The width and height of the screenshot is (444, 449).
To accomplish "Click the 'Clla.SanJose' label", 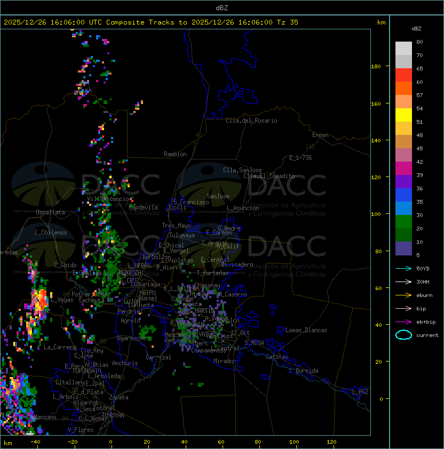I will 242,170.
